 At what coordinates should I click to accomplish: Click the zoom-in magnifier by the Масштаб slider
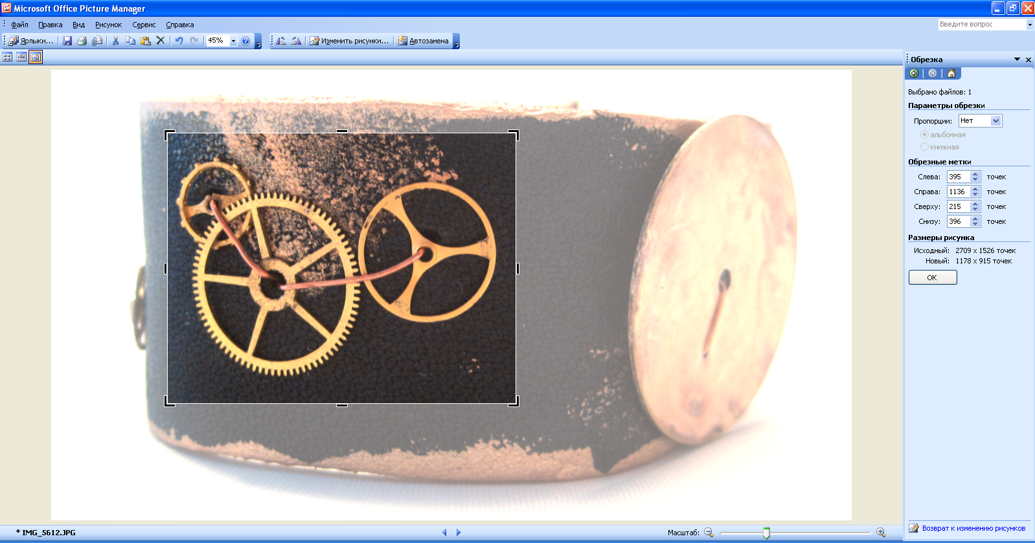pos(881,533)
